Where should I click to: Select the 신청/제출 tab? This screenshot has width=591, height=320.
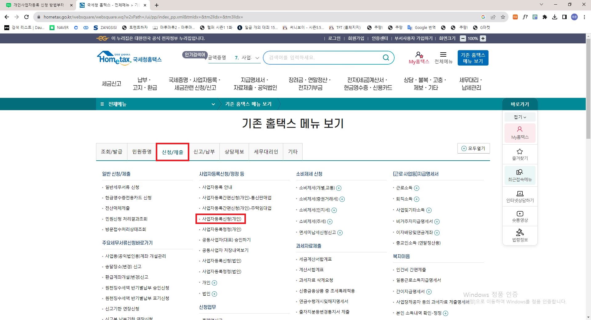pyautogui.click(x=172, y=152)
